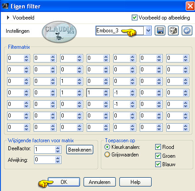Uncheck the Groen channel checkbox
Screen dimensions: 195x191
pyautogui.click(x=158, y=156)
